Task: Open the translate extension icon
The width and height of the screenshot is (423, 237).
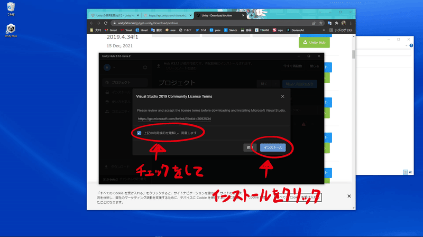Action: pyautogui.click(x=329, y=23)
